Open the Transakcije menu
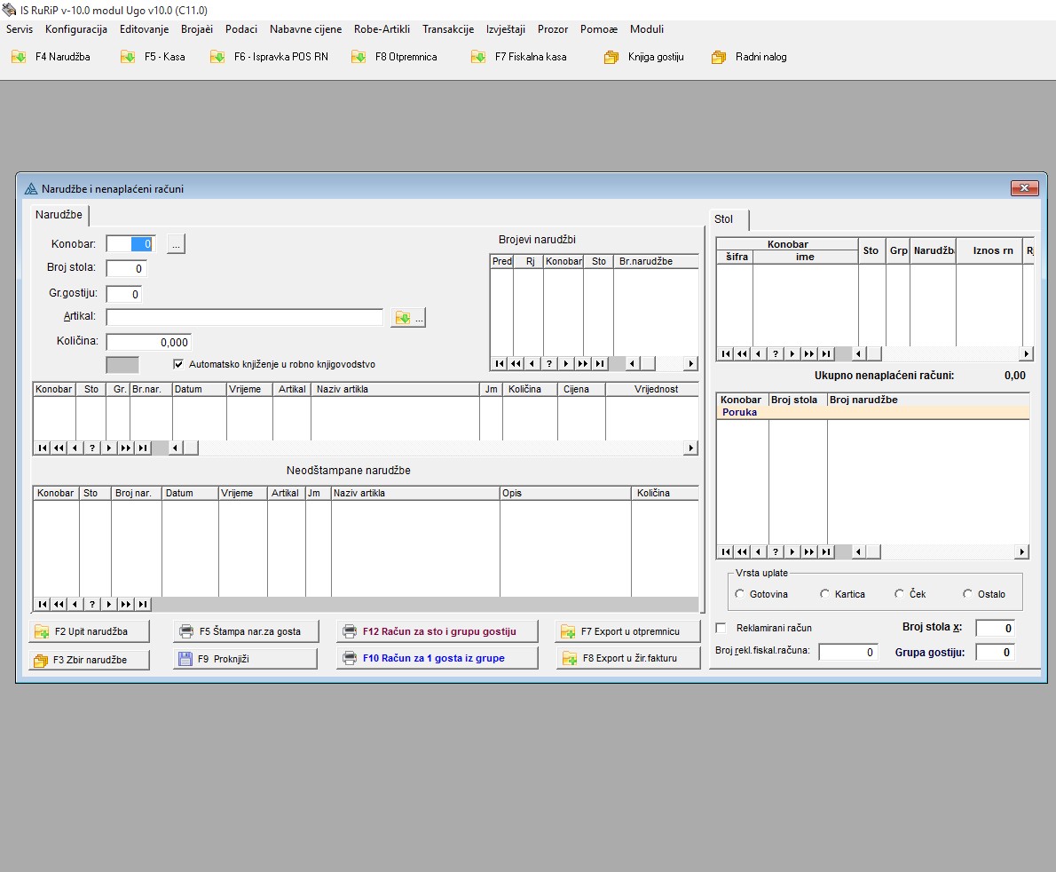 pyautogui.click(x=447, y=29)
